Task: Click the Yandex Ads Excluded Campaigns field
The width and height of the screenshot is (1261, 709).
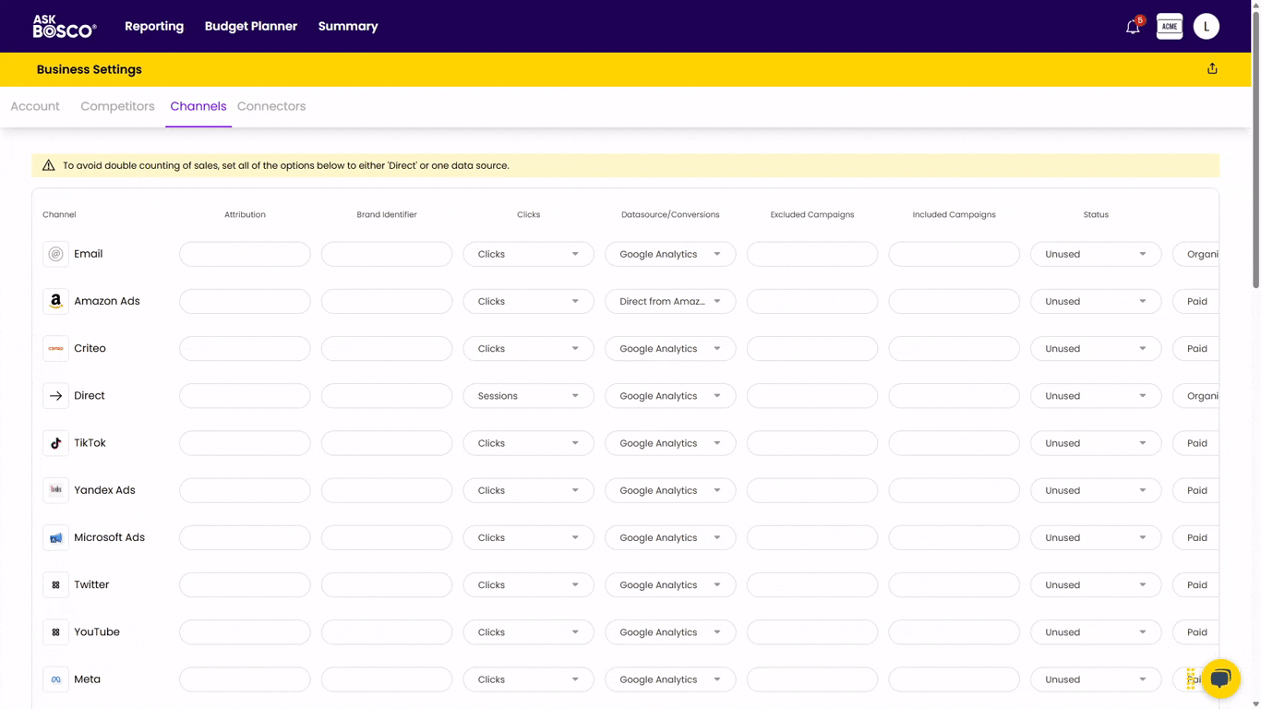Action: pos(812,490)
